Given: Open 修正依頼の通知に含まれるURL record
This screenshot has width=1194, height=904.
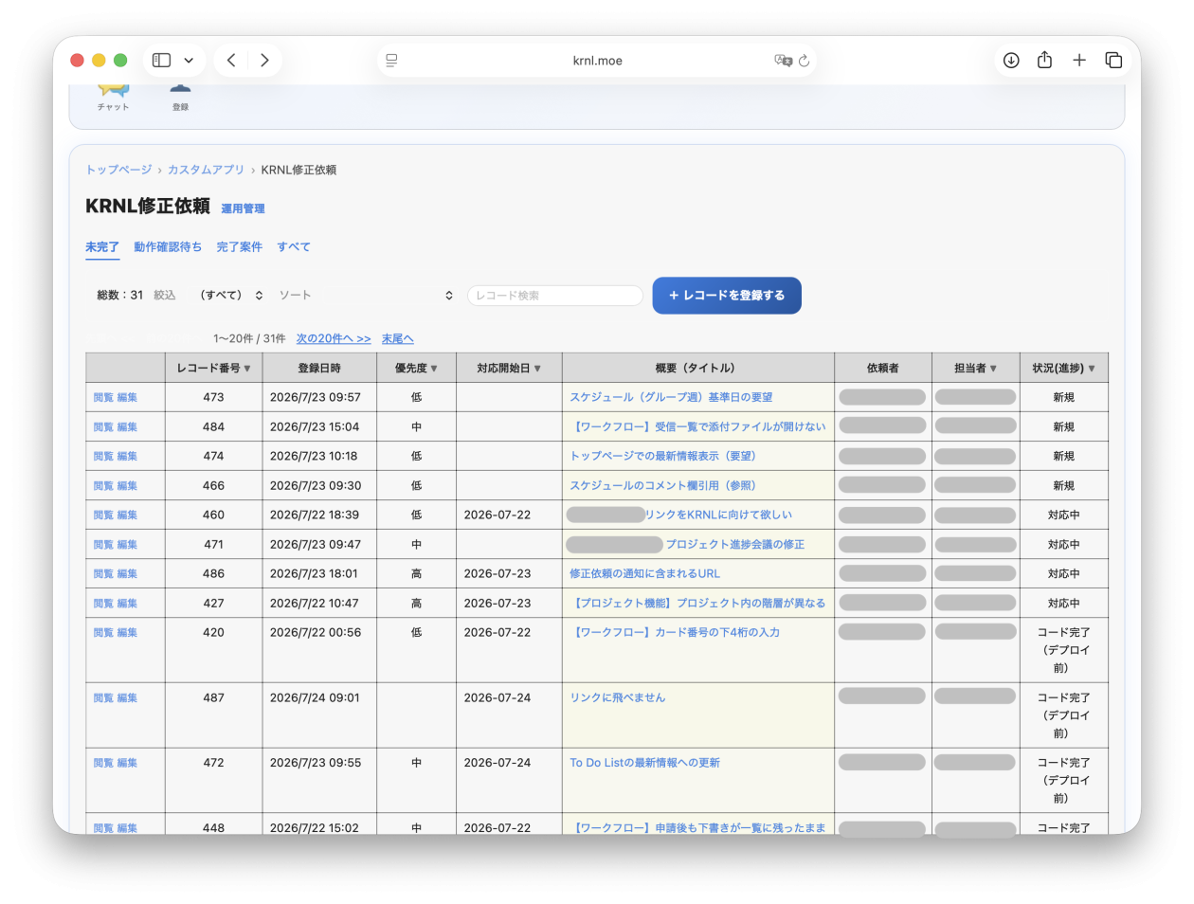Looking at the screenshot, I should (644, 573).
